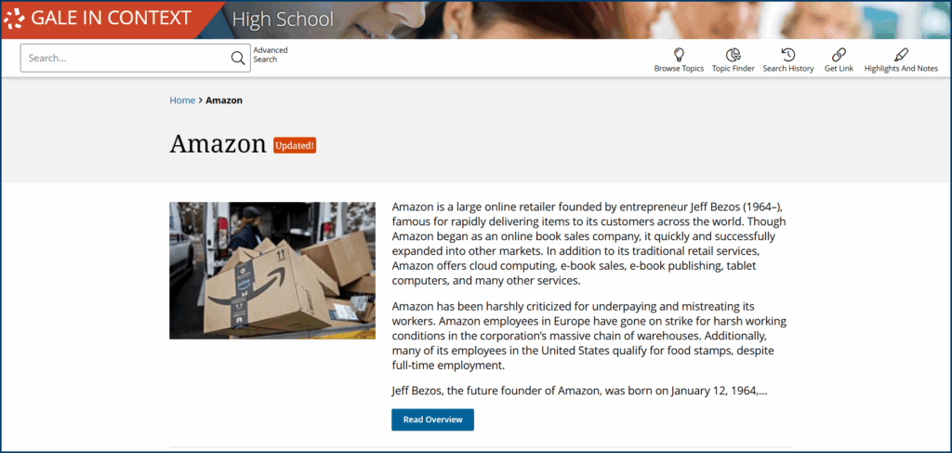Click the magnifying glass search icon

pyautogui.click(x=238, y=59)
